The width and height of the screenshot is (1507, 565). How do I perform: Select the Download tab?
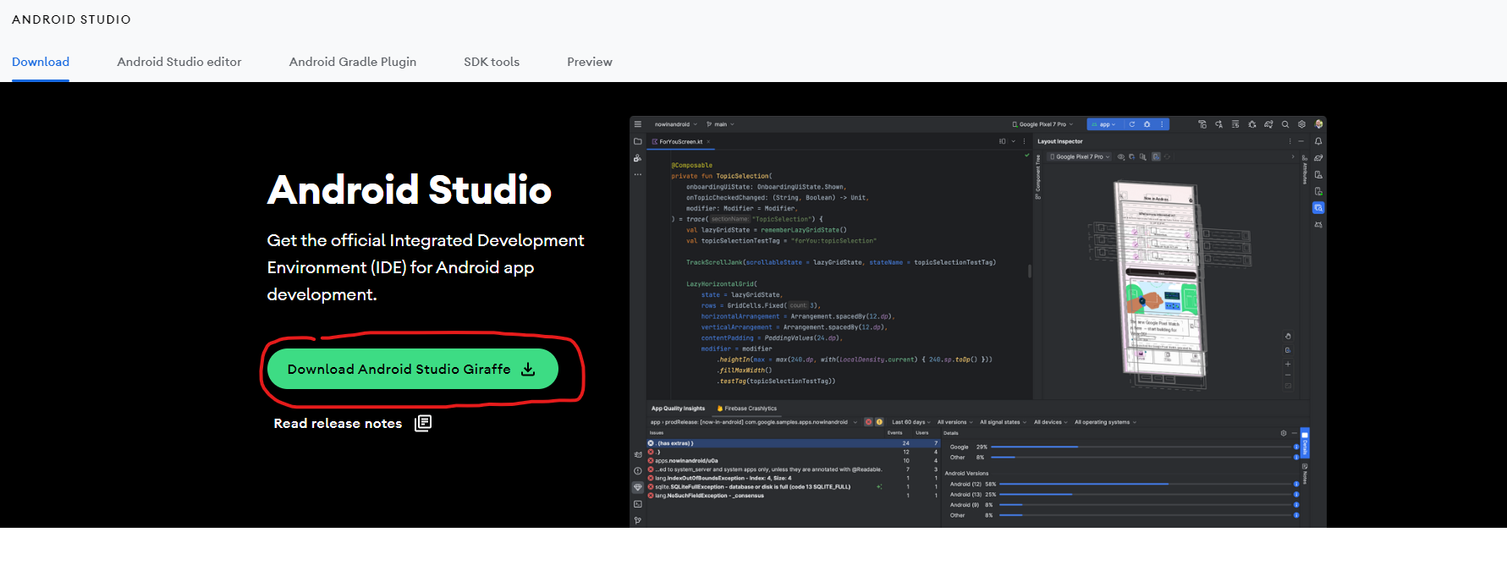[x=41, y=62]
